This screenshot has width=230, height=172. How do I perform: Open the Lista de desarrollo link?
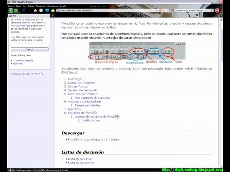(x=81, y=163)
